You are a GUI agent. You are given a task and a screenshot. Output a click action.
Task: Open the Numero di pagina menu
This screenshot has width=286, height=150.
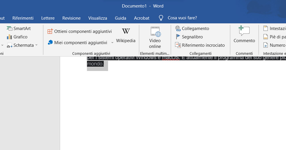[x=274, y=45]
